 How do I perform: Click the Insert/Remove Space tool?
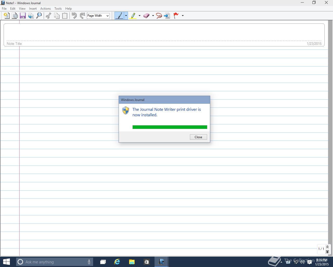point(167,16)
